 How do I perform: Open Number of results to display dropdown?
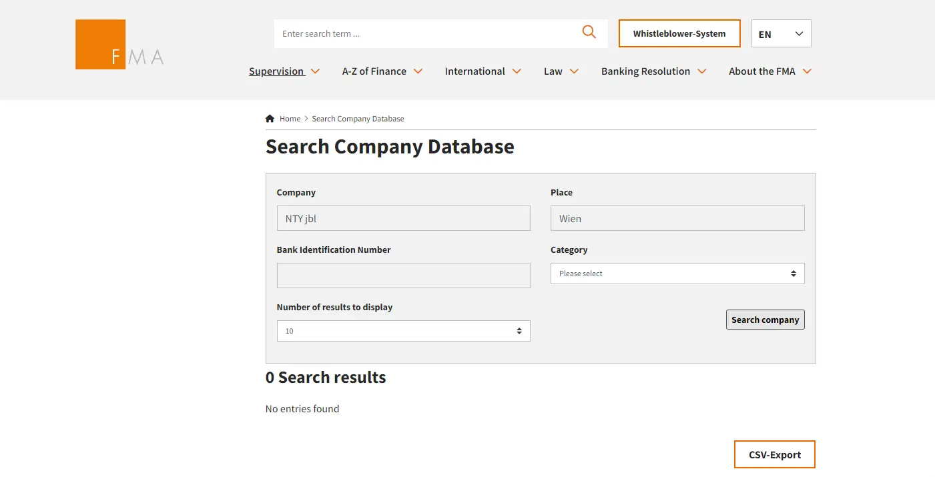[x=403, y=331]
